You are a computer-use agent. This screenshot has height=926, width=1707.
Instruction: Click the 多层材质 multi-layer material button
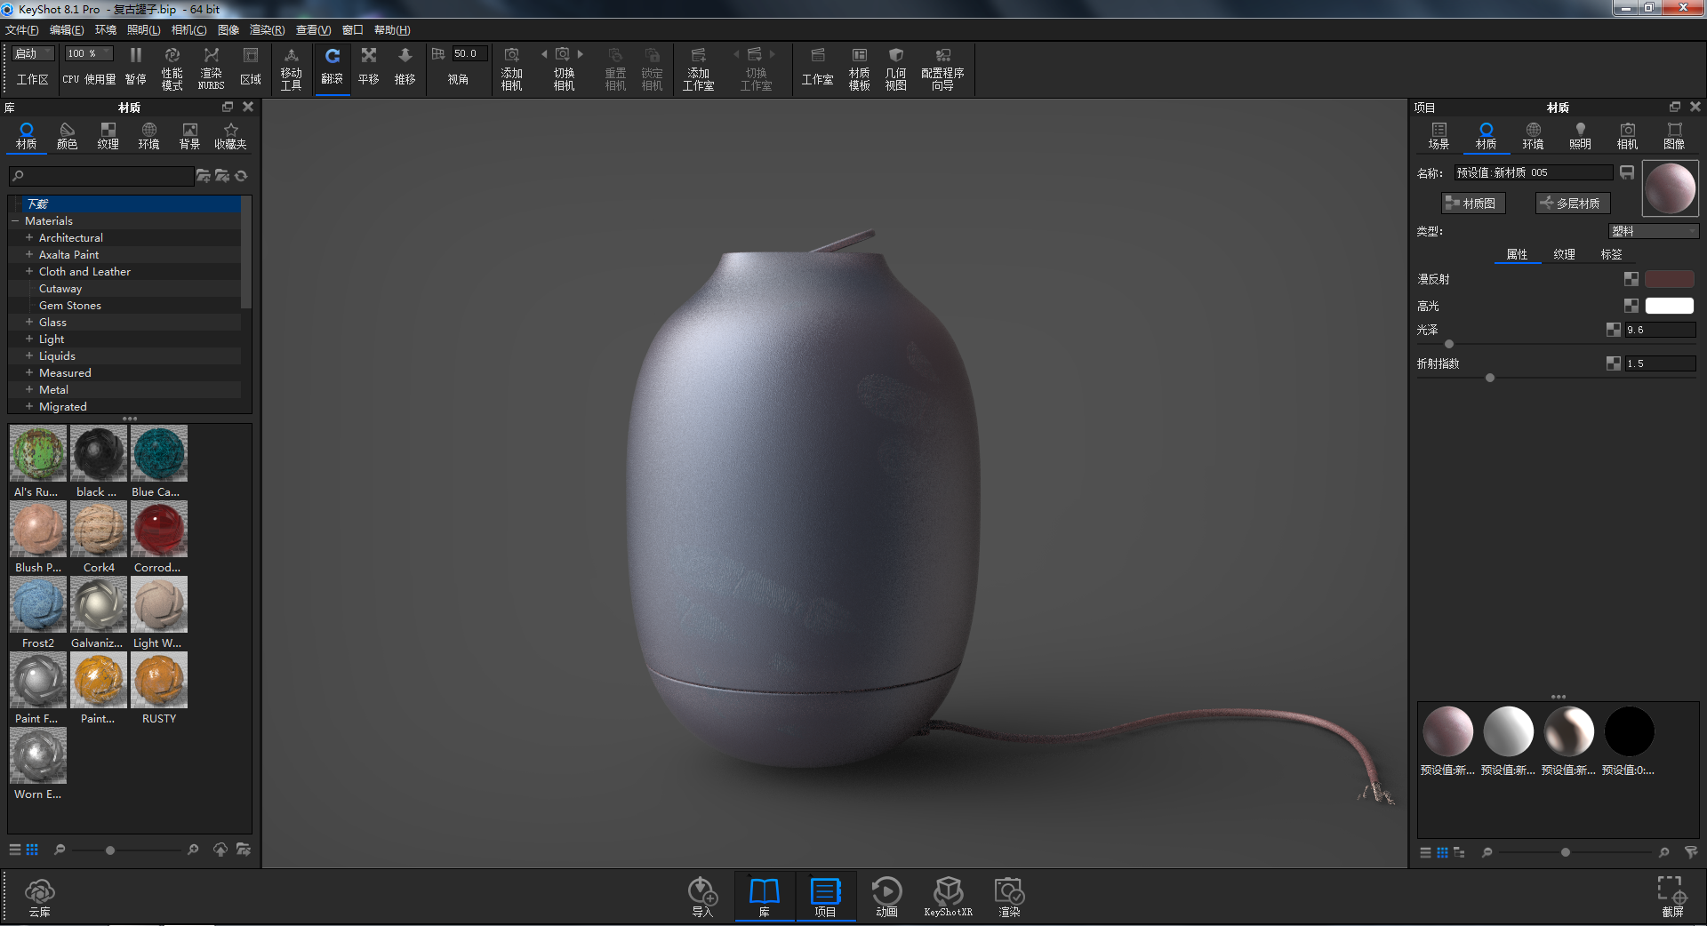[x=1572, y=203]
